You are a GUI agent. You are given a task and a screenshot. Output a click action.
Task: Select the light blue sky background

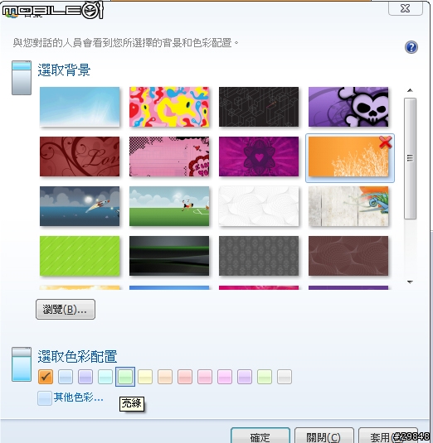click(x=80, y=107)
